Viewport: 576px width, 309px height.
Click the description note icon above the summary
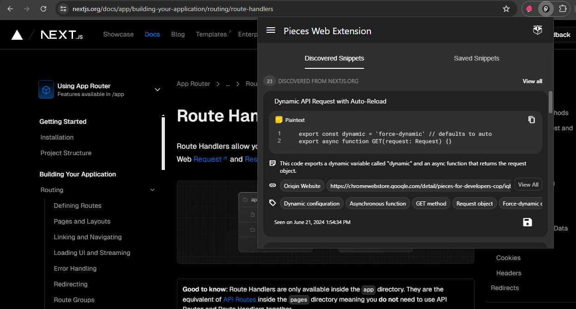[273, 163]
